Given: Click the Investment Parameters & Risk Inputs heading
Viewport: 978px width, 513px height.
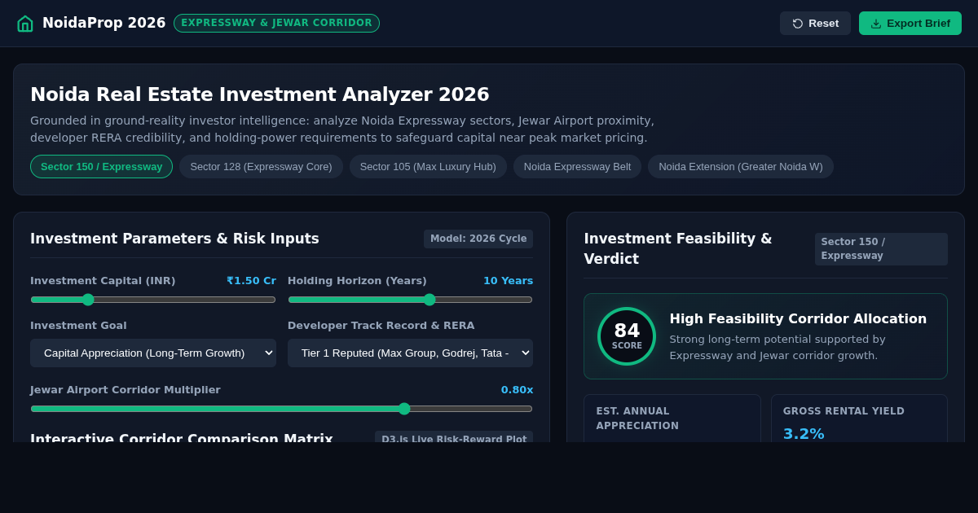Looking at the screenshot, I should click(174, 239).
